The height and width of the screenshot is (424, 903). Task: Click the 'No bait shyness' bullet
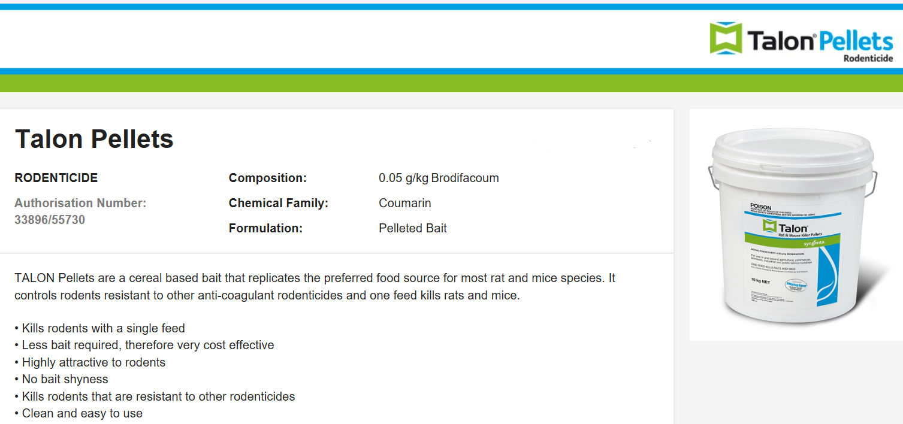pos(62,379)
